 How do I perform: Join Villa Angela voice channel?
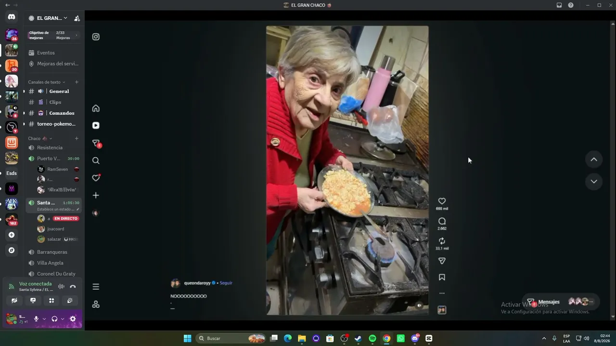point(53,263)
